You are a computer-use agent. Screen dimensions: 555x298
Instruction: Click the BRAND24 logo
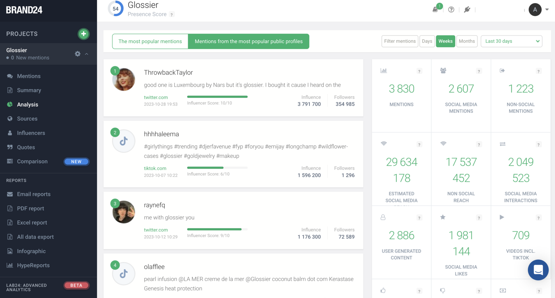[x=24, y=10]
